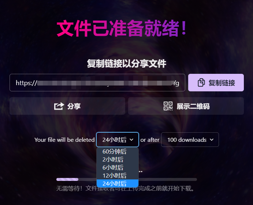Click the 复制链接以分享文件 subtitle text
Screen dimensions: 253x205
127,64
